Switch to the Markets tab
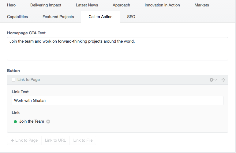236x153 pixels. (x=202, y=5)
